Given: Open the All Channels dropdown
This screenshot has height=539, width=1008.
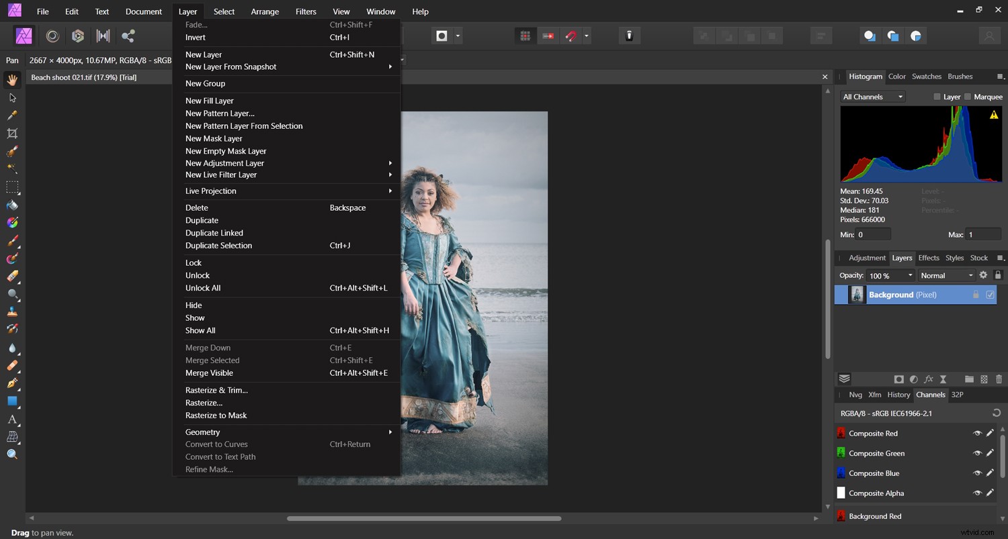Looking at the screenshot, I should [872, 97].
